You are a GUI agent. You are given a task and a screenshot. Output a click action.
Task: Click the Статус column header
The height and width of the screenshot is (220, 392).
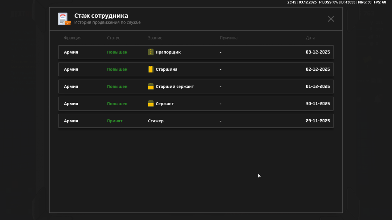(x=113, y=38)
